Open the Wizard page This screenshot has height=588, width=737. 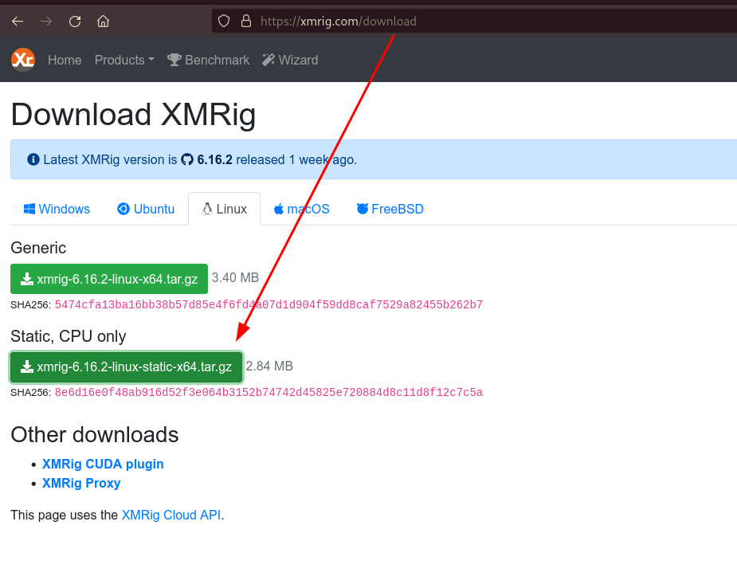(x=290, y=61)
